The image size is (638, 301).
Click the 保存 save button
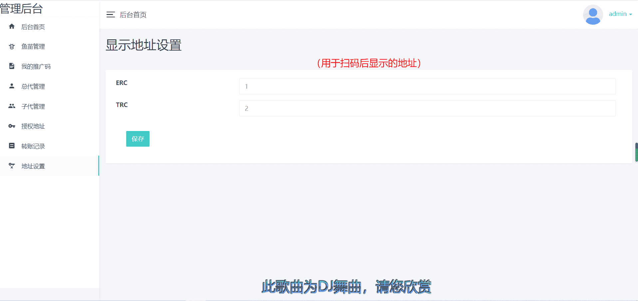coord(138,139)
